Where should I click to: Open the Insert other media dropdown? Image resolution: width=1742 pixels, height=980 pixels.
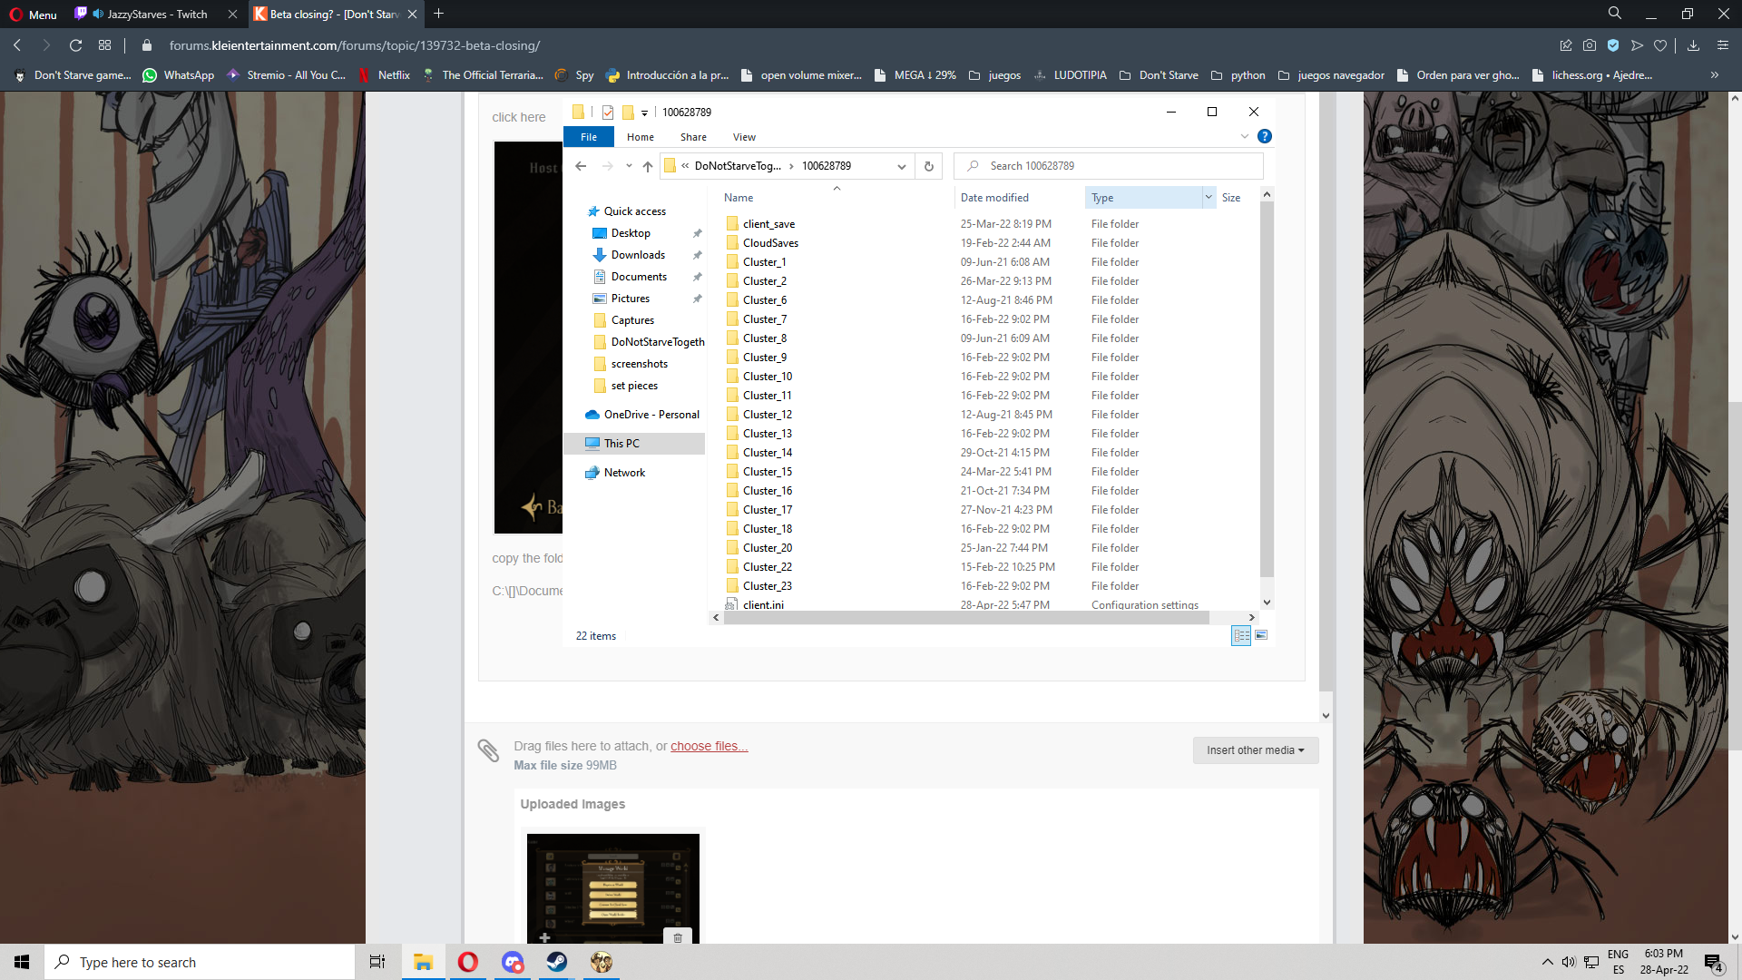(x=1255, y=750)
